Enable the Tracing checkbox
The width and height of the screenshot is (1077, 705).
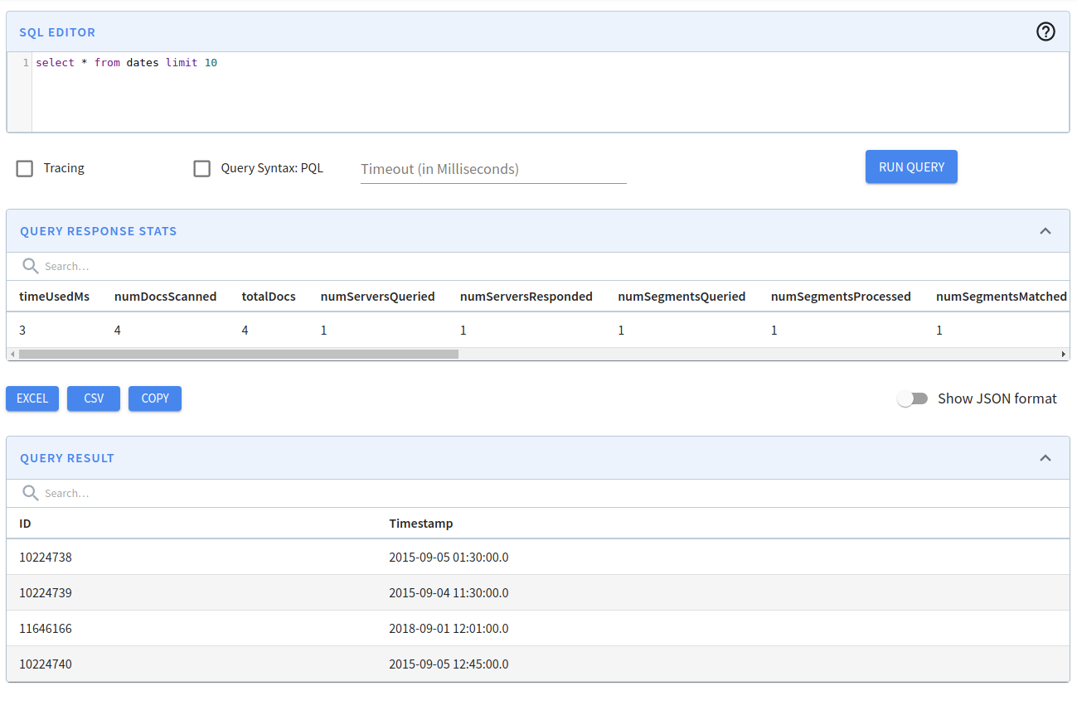point(24,168)
